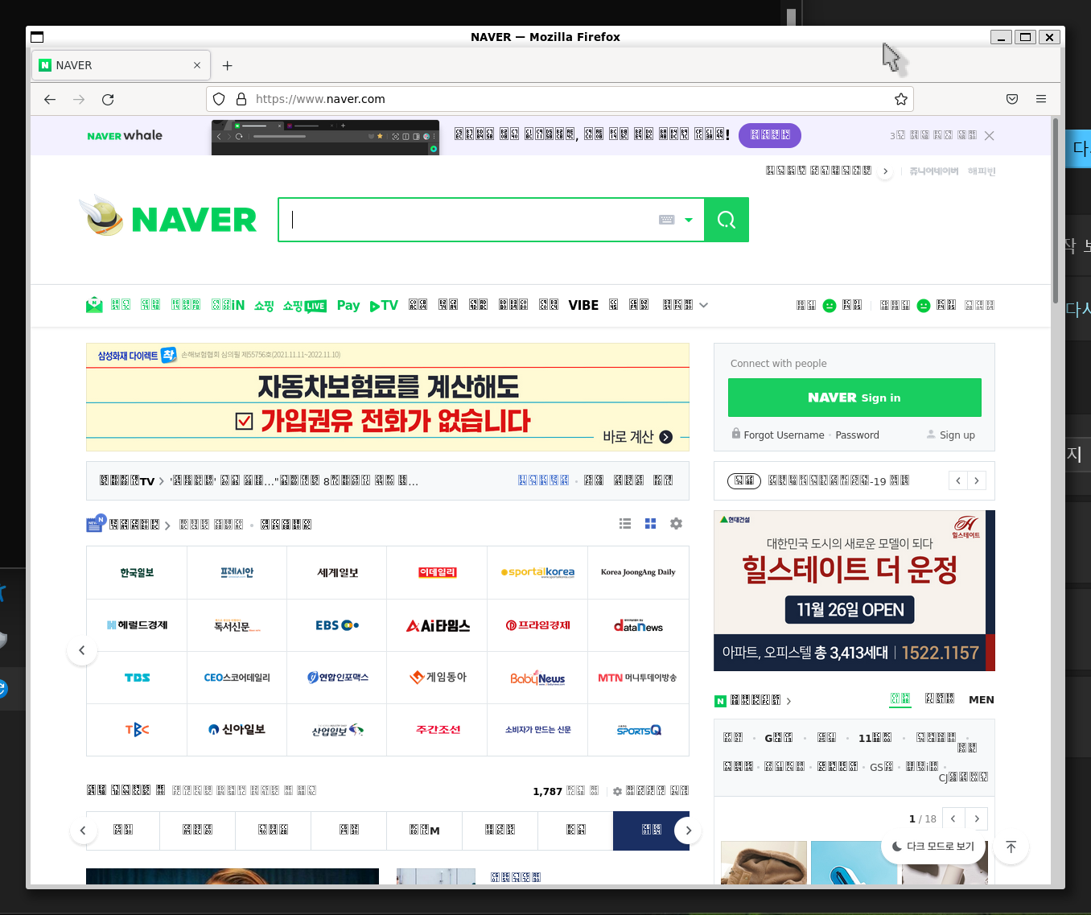
Task: Click the newsstand previous page arrow
Action: (81, 650)
